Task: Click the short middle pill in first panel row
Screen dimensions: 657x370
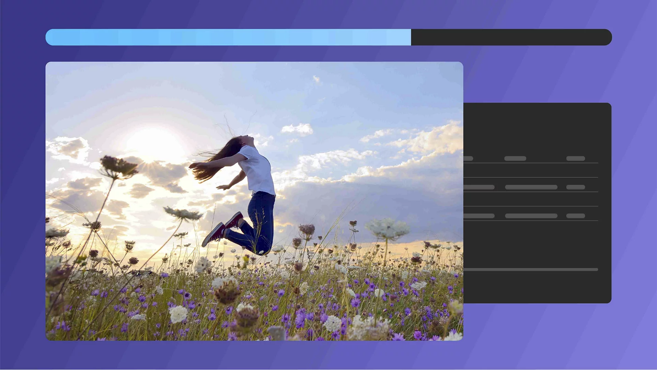Action: point(515,158)
